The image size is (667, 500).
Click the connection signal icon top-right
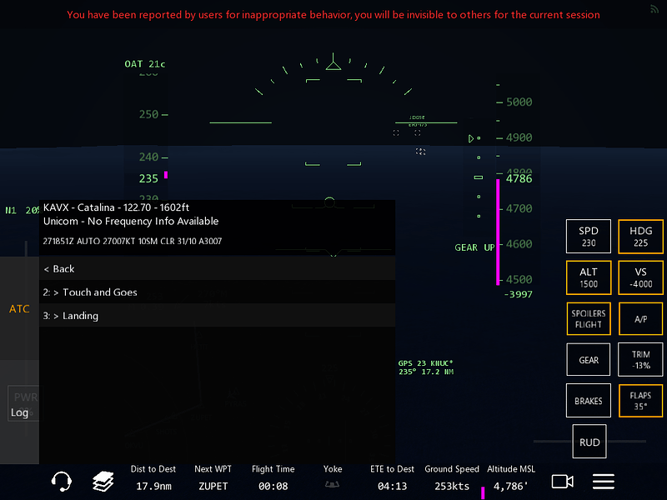coord(654,9)
